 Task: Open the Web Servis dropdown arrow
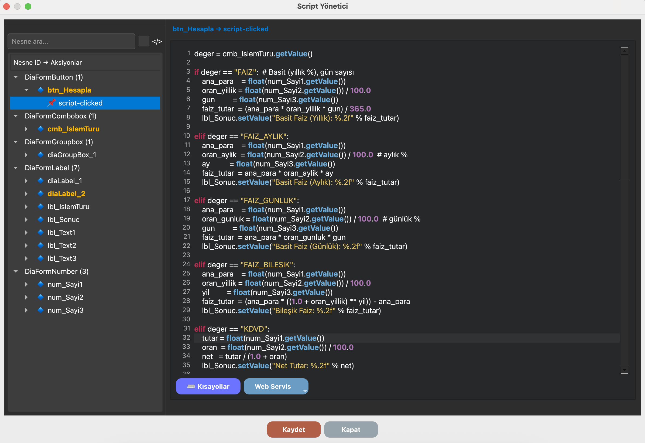point(305,391)
